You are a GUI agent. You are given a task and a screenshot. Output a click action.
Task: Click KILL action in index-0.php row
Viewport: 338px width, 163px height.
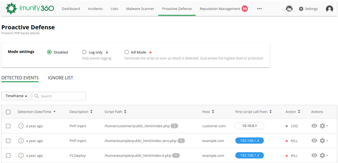click(292, 155)
